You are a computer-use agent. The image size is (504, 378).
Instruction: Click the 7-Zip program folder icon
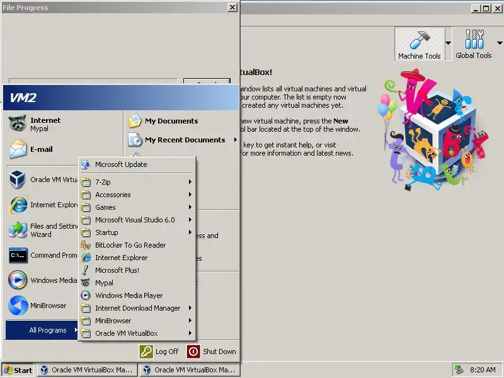pos(86,182)
